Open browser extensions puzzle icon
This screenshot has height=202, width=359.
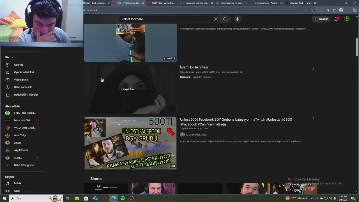click(320, 10)
